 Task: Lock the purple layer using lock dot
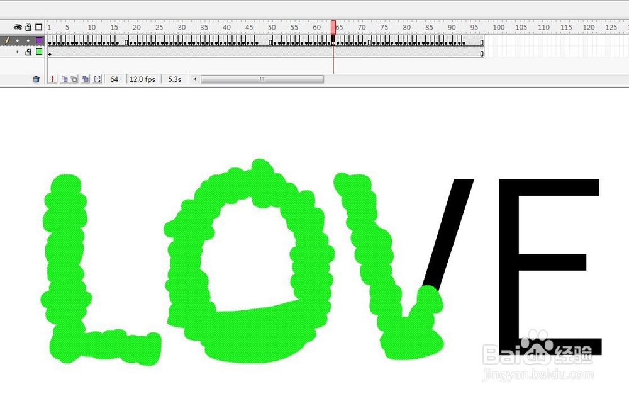28,40
